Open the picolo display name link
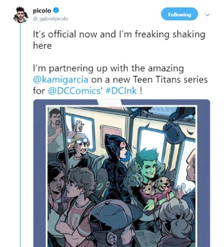This screenshot has height=247, width=224. pyautogui.click(x=42, y=11)
